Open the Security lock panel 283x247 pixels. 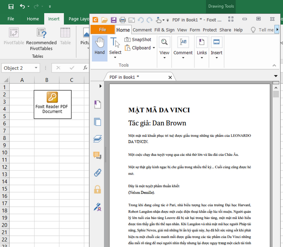pos(97,189)
